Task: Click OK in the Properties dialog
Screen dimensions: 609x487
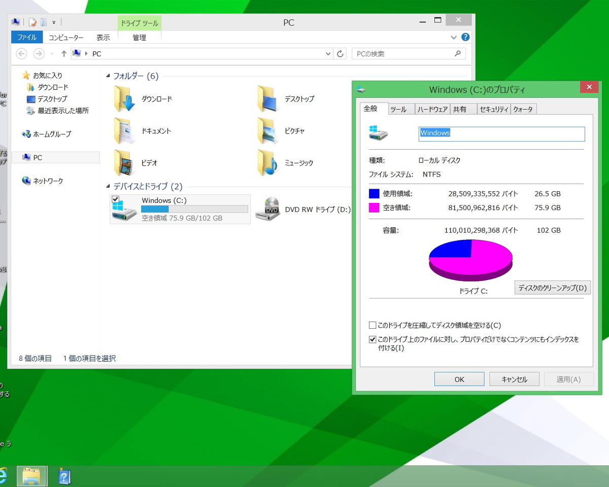Action: [459, 379]
